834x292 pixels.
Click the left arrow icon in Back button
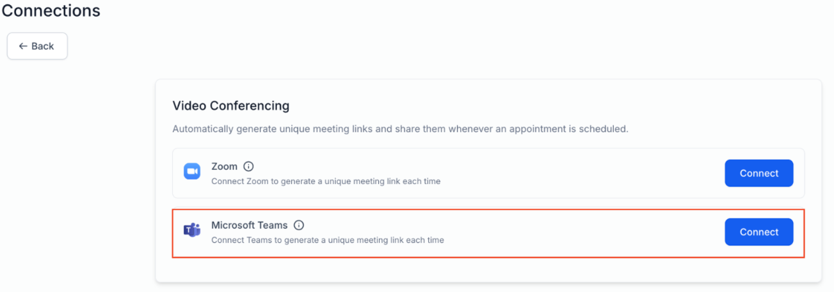click(x=23, y=46)
